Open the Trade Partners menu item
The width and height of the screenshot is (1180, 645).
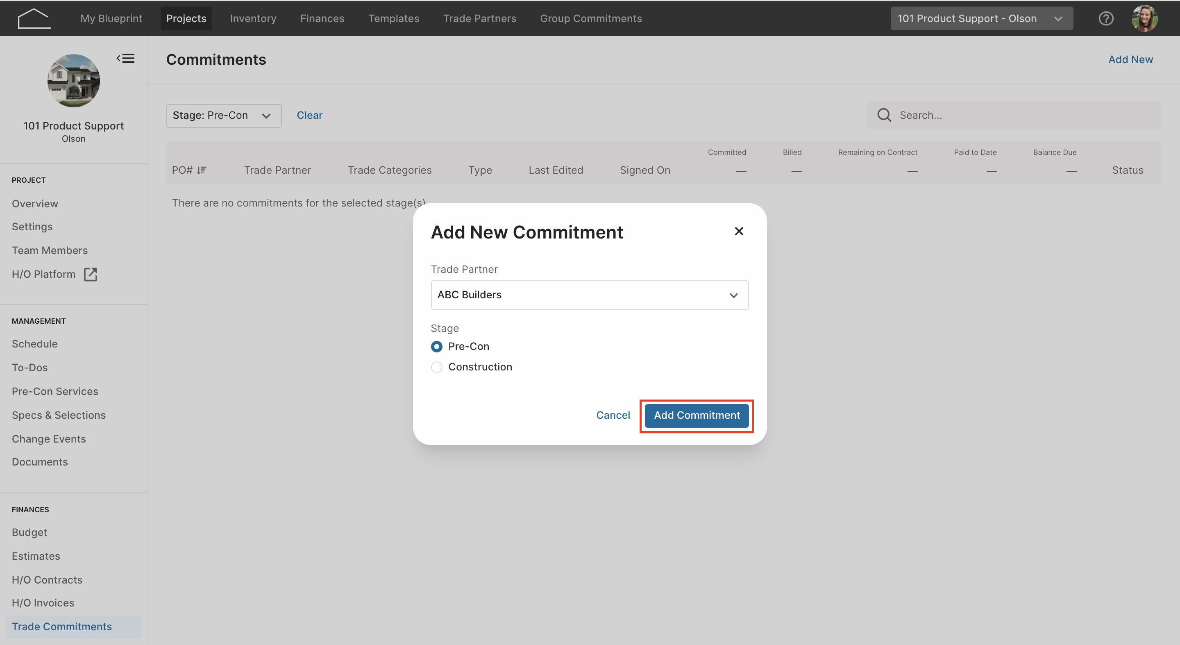479,18
